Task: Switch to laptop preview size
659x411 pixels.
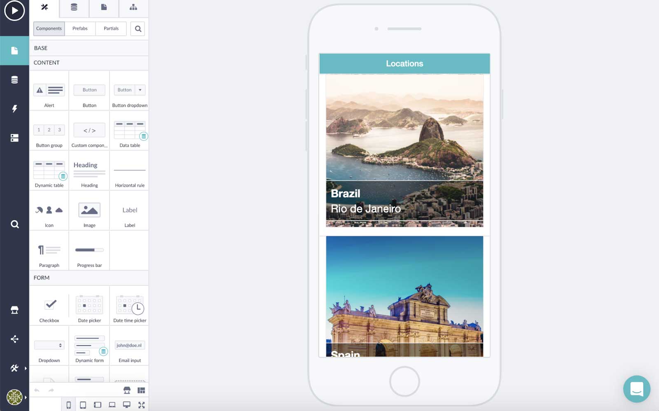Action: (112, 405)
